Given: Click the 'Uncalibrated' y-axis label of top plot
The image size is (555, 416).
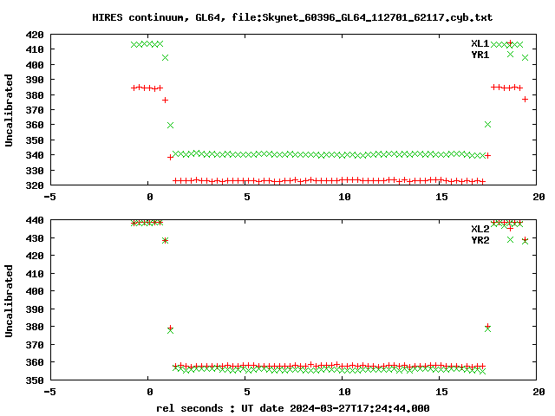Looking at the screenshot, I should (x=9, y=110).
